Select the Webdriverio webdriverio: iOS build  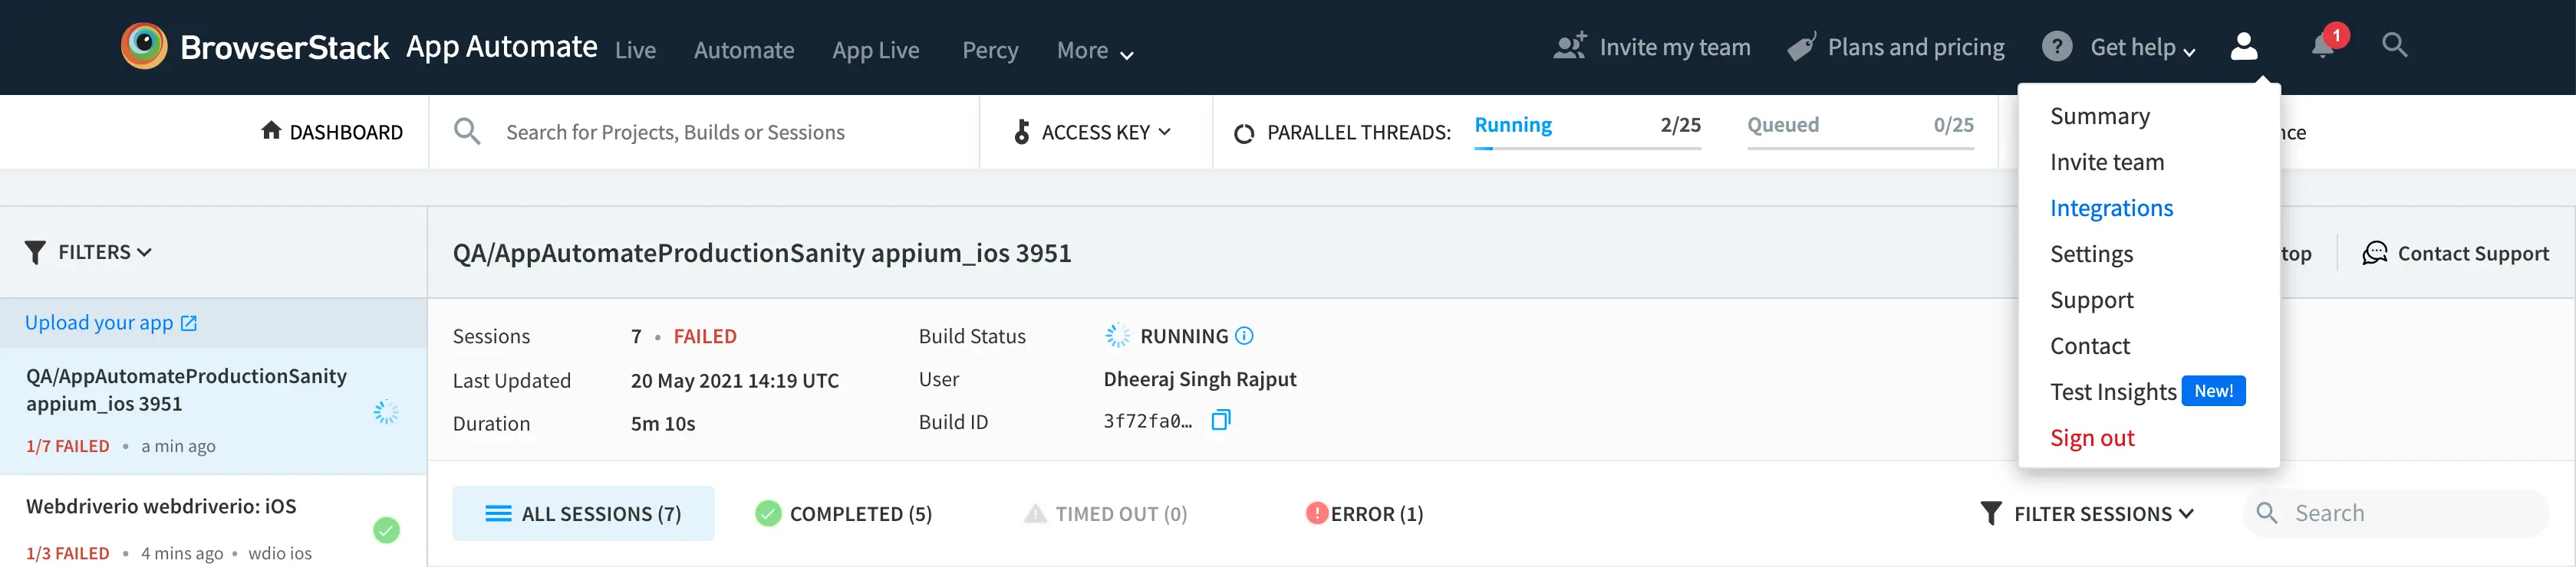tap(161, 506)
